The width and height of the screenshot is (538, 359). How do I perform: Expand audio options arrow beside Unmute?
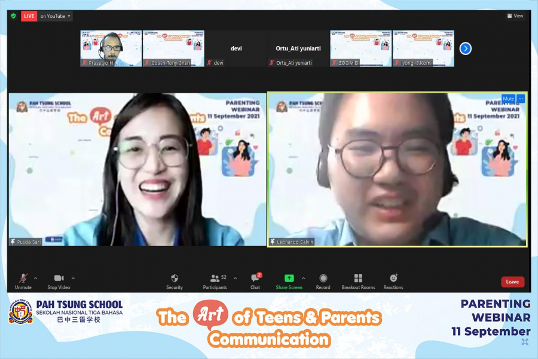tap(35, 278)
